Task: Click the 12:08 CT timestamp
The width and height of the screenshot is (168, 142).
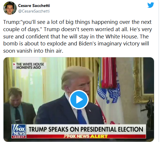Action: 19,137
